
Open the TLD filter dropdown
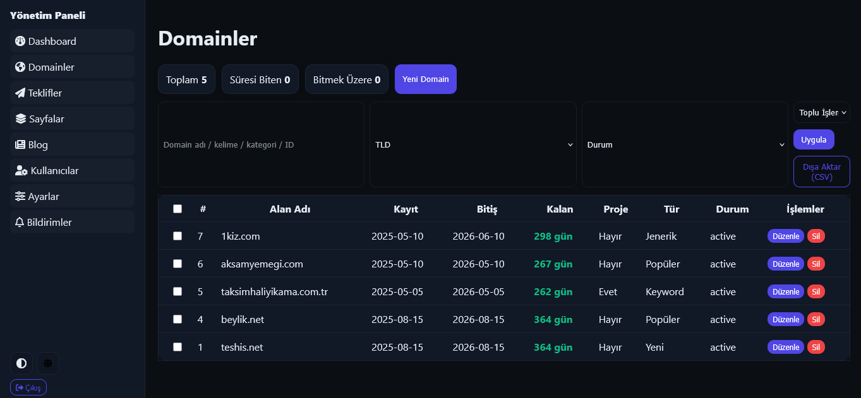(473, 144)
